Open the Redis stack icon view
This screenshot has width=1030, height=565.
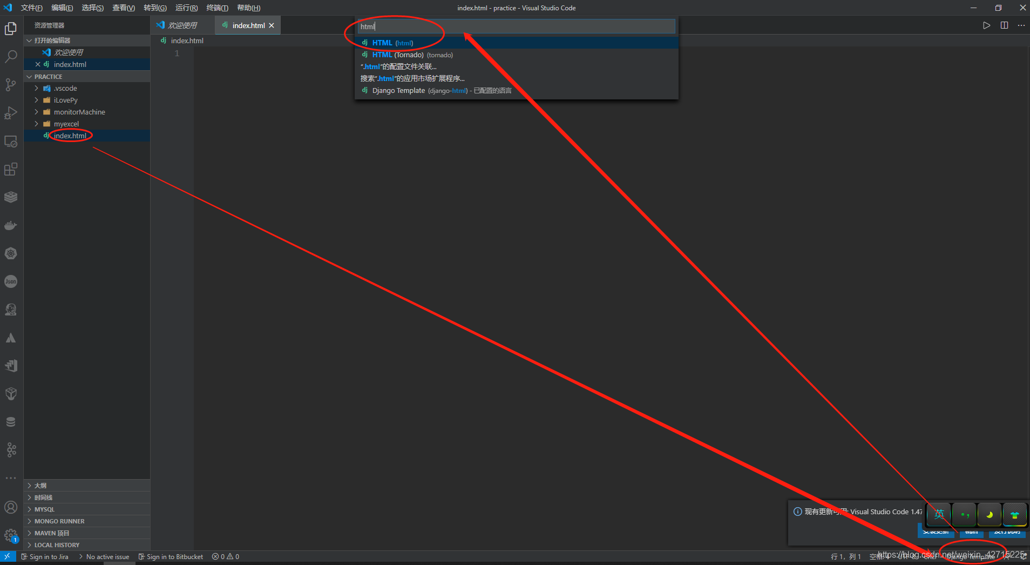point(11,197)
